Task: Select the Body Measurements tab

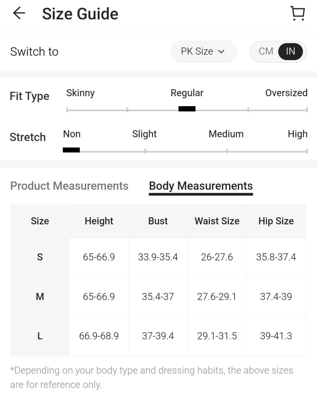Action: [x=201, y=186]
